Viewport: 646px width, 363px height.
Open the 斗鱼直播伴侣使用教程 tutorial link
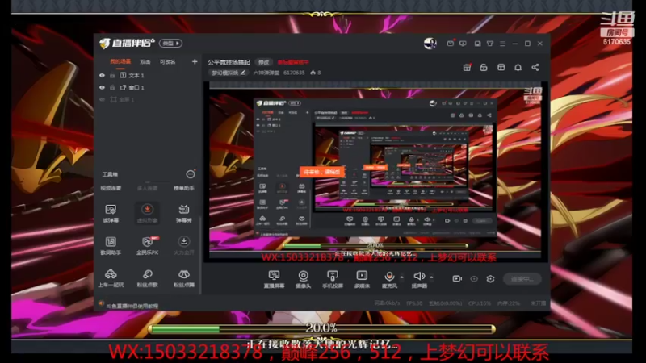(132, 306)
